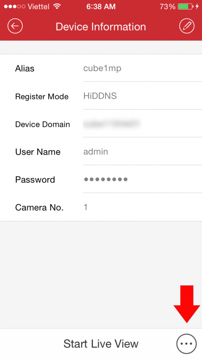Screen dimensions: 202x359
Task: Tap the battery indicator icon
Action: [186, 6]
